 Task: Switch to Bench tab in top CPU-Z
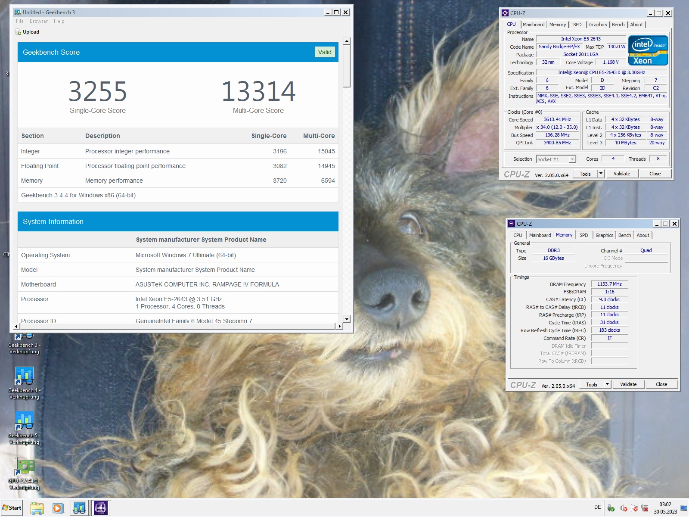(618, 25)
